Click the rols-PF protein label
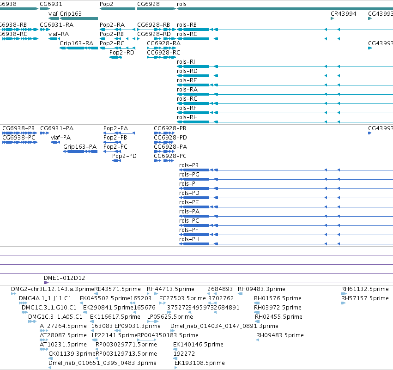 pos(188,230)
